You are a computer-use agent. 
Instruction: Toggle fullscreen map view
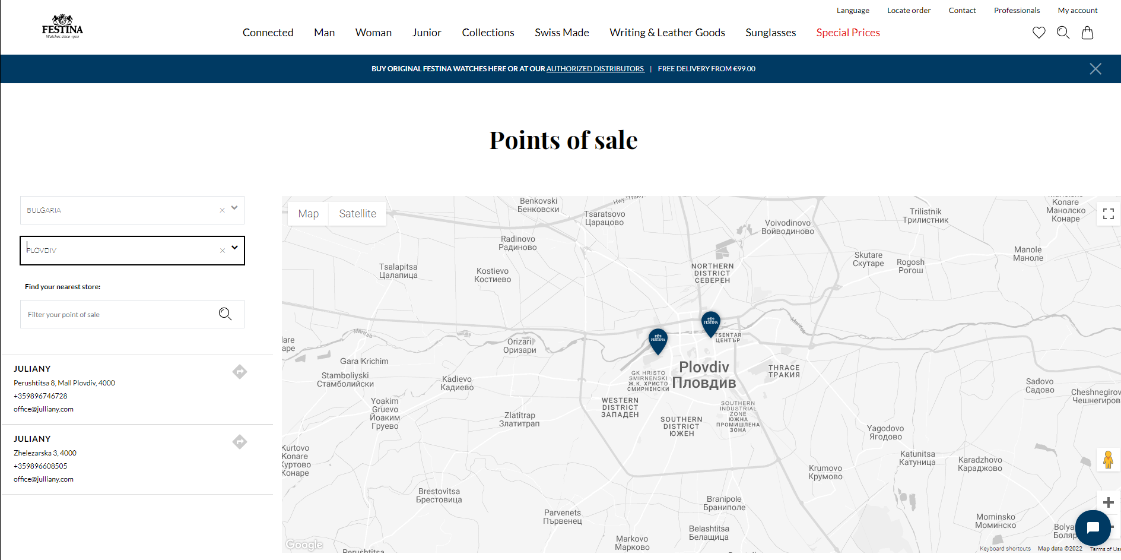pos(1108,214)
